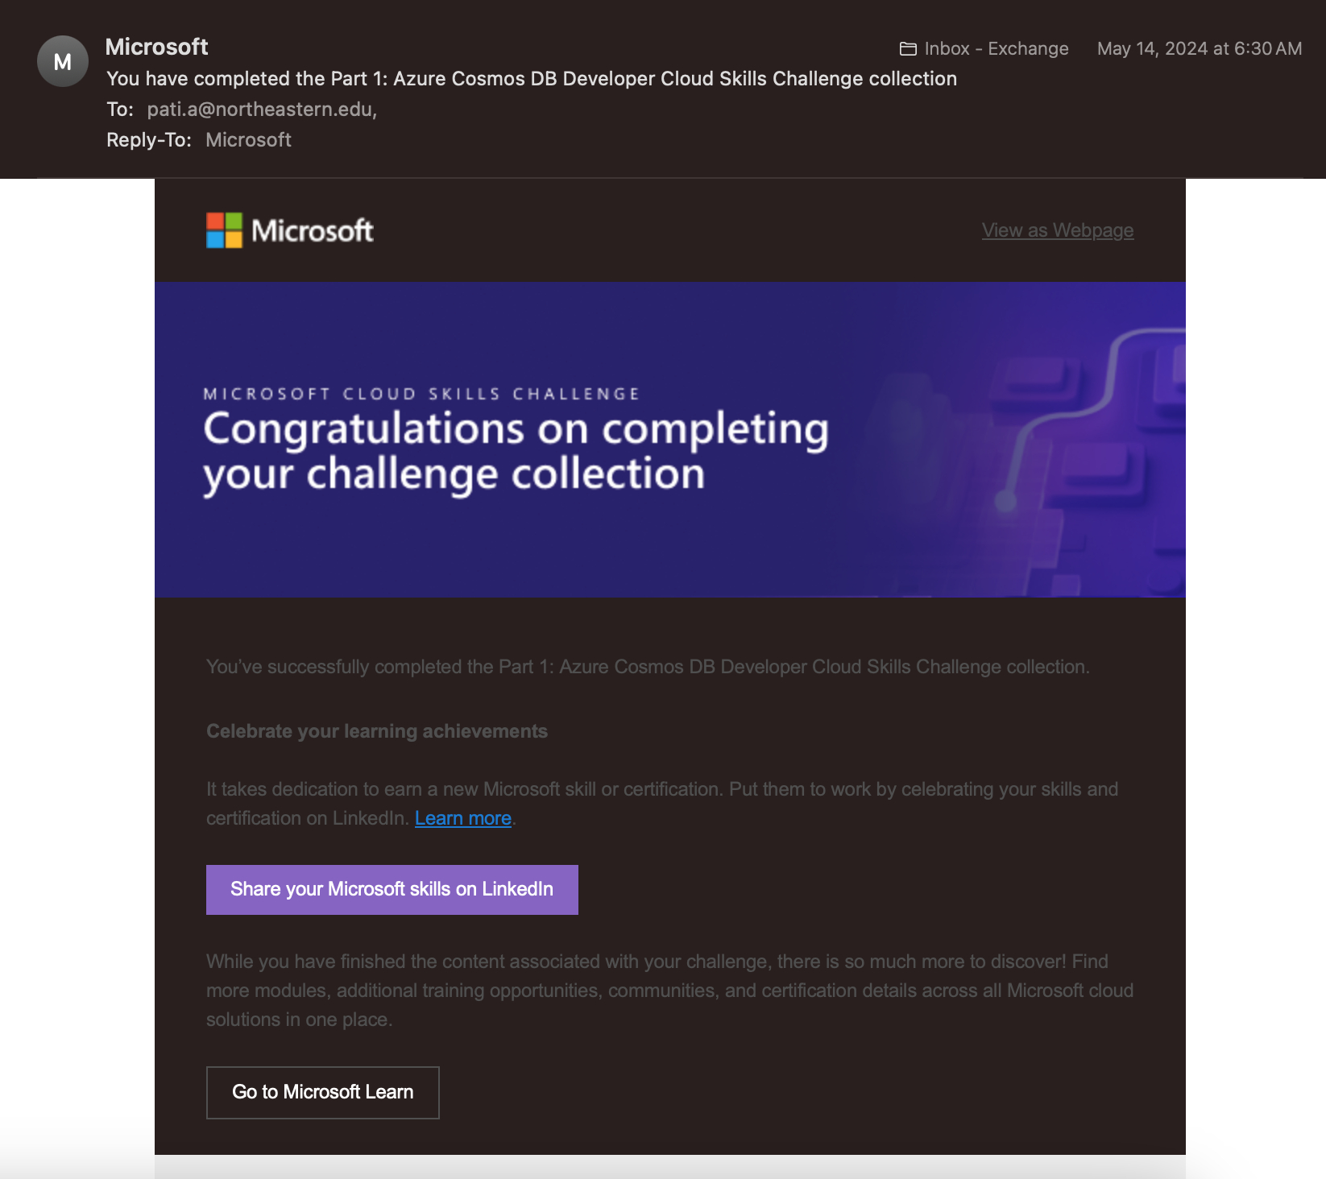Image resolution: width=1326 pixels, height=1179 pixels.
Task: Select recipient pati.a@northeastern.edu
Action: click(262, 110)
